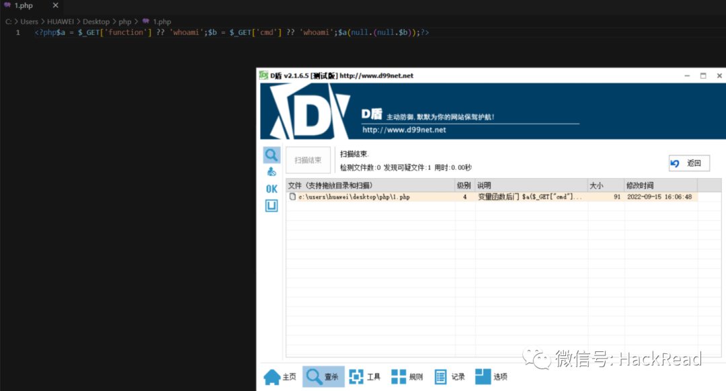Open the http://www.d99net.net link in banner
The image size is (726, 391).
pos(404,130)
